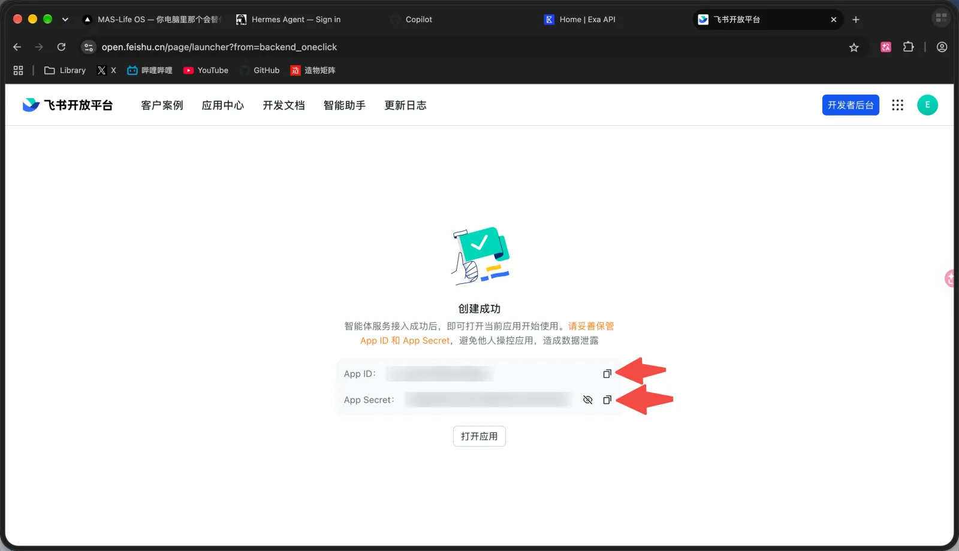Image resolution: width=959 pixels, height=551 pixels.
Task: Open the bookmarks bar apps grid
Action: [x=18, y=71]
